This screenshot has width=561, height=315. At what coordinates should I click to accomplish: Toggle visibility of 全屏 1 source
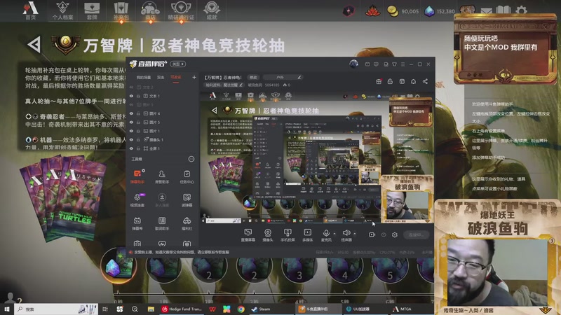tap(131, 148)
